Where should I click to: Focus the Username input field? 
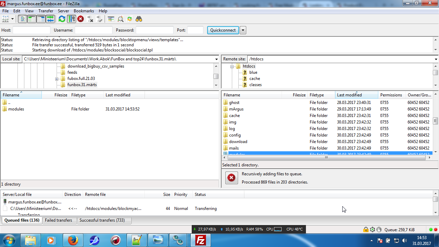click(94, 30)
